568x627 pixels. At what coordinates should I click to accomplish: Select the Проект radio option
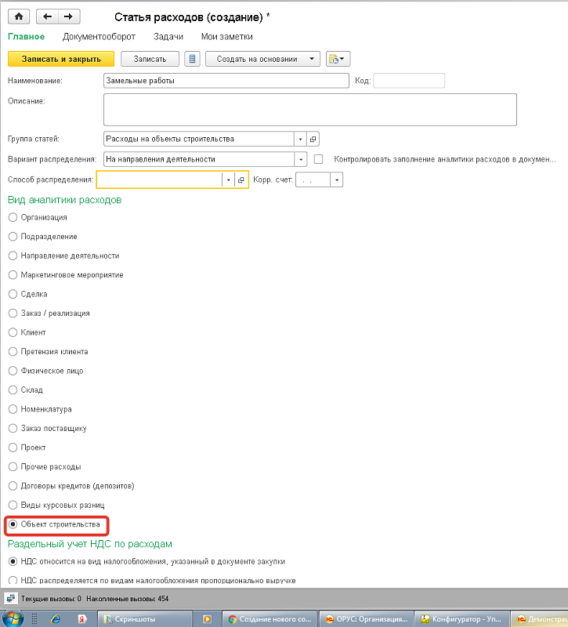tap(13, 448)
